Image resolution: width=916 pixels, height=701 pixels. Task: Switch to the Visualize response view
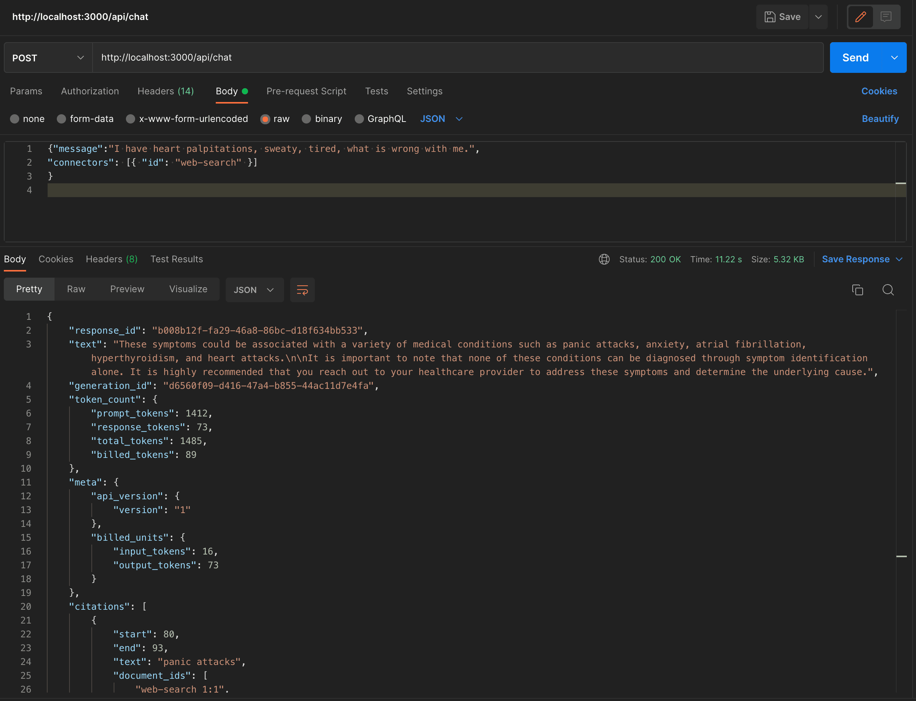coord(188,289)
